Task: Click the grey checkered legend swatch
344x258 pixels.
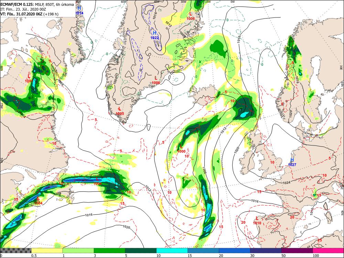Action: [x=15, y=250]
